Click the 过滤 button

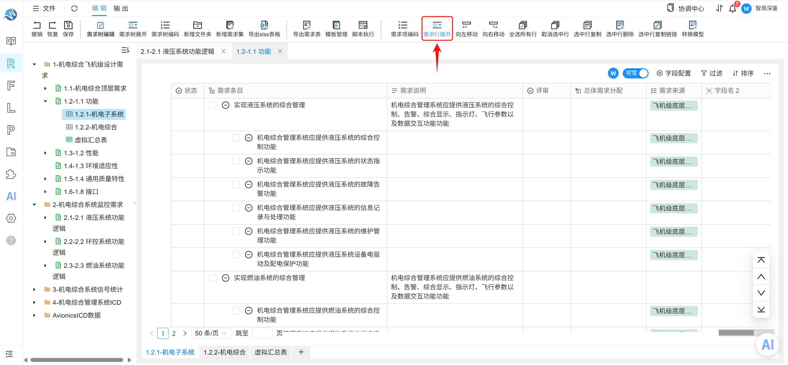pos(712,73)
